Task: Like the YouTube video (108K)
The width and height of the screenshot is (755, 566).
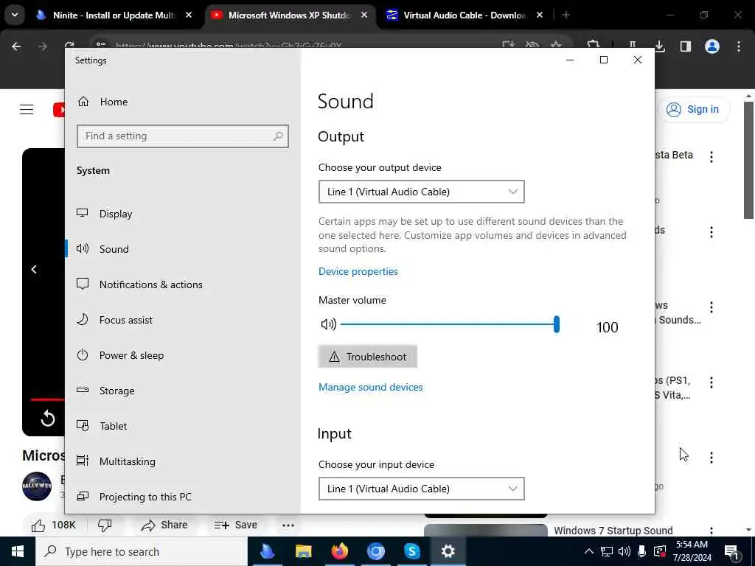Action: (53, 525)
